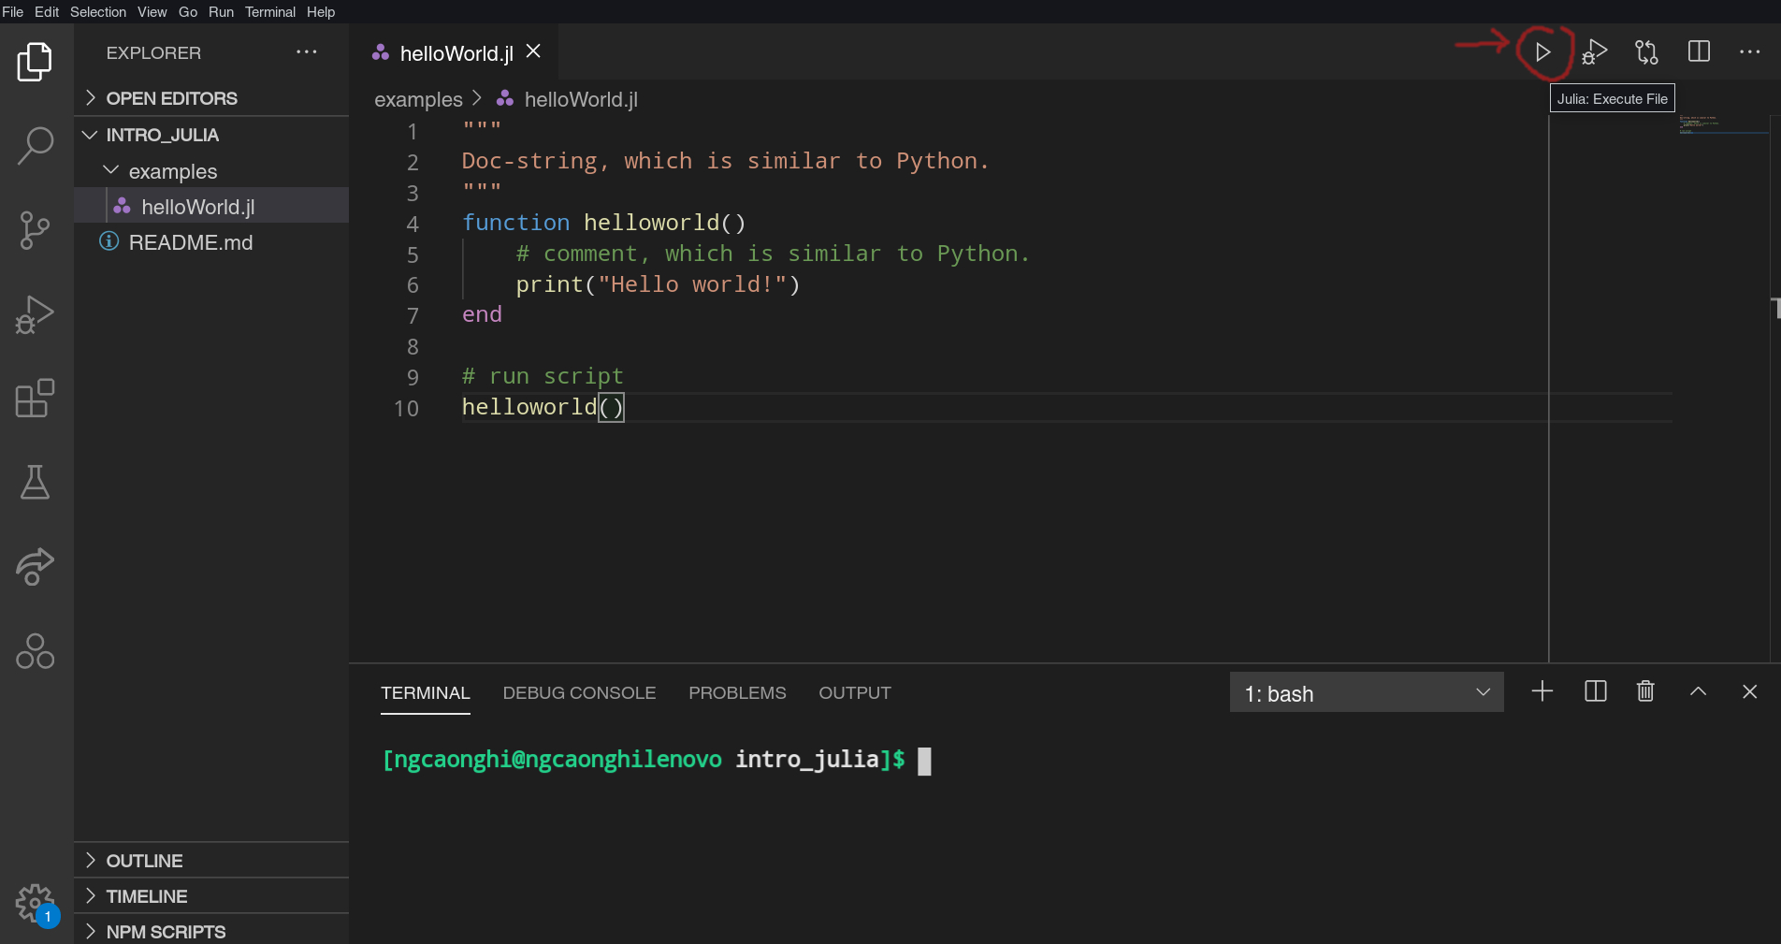Open the Help menu
Screen dimensions: 1781x944
(x=321, y=12)
